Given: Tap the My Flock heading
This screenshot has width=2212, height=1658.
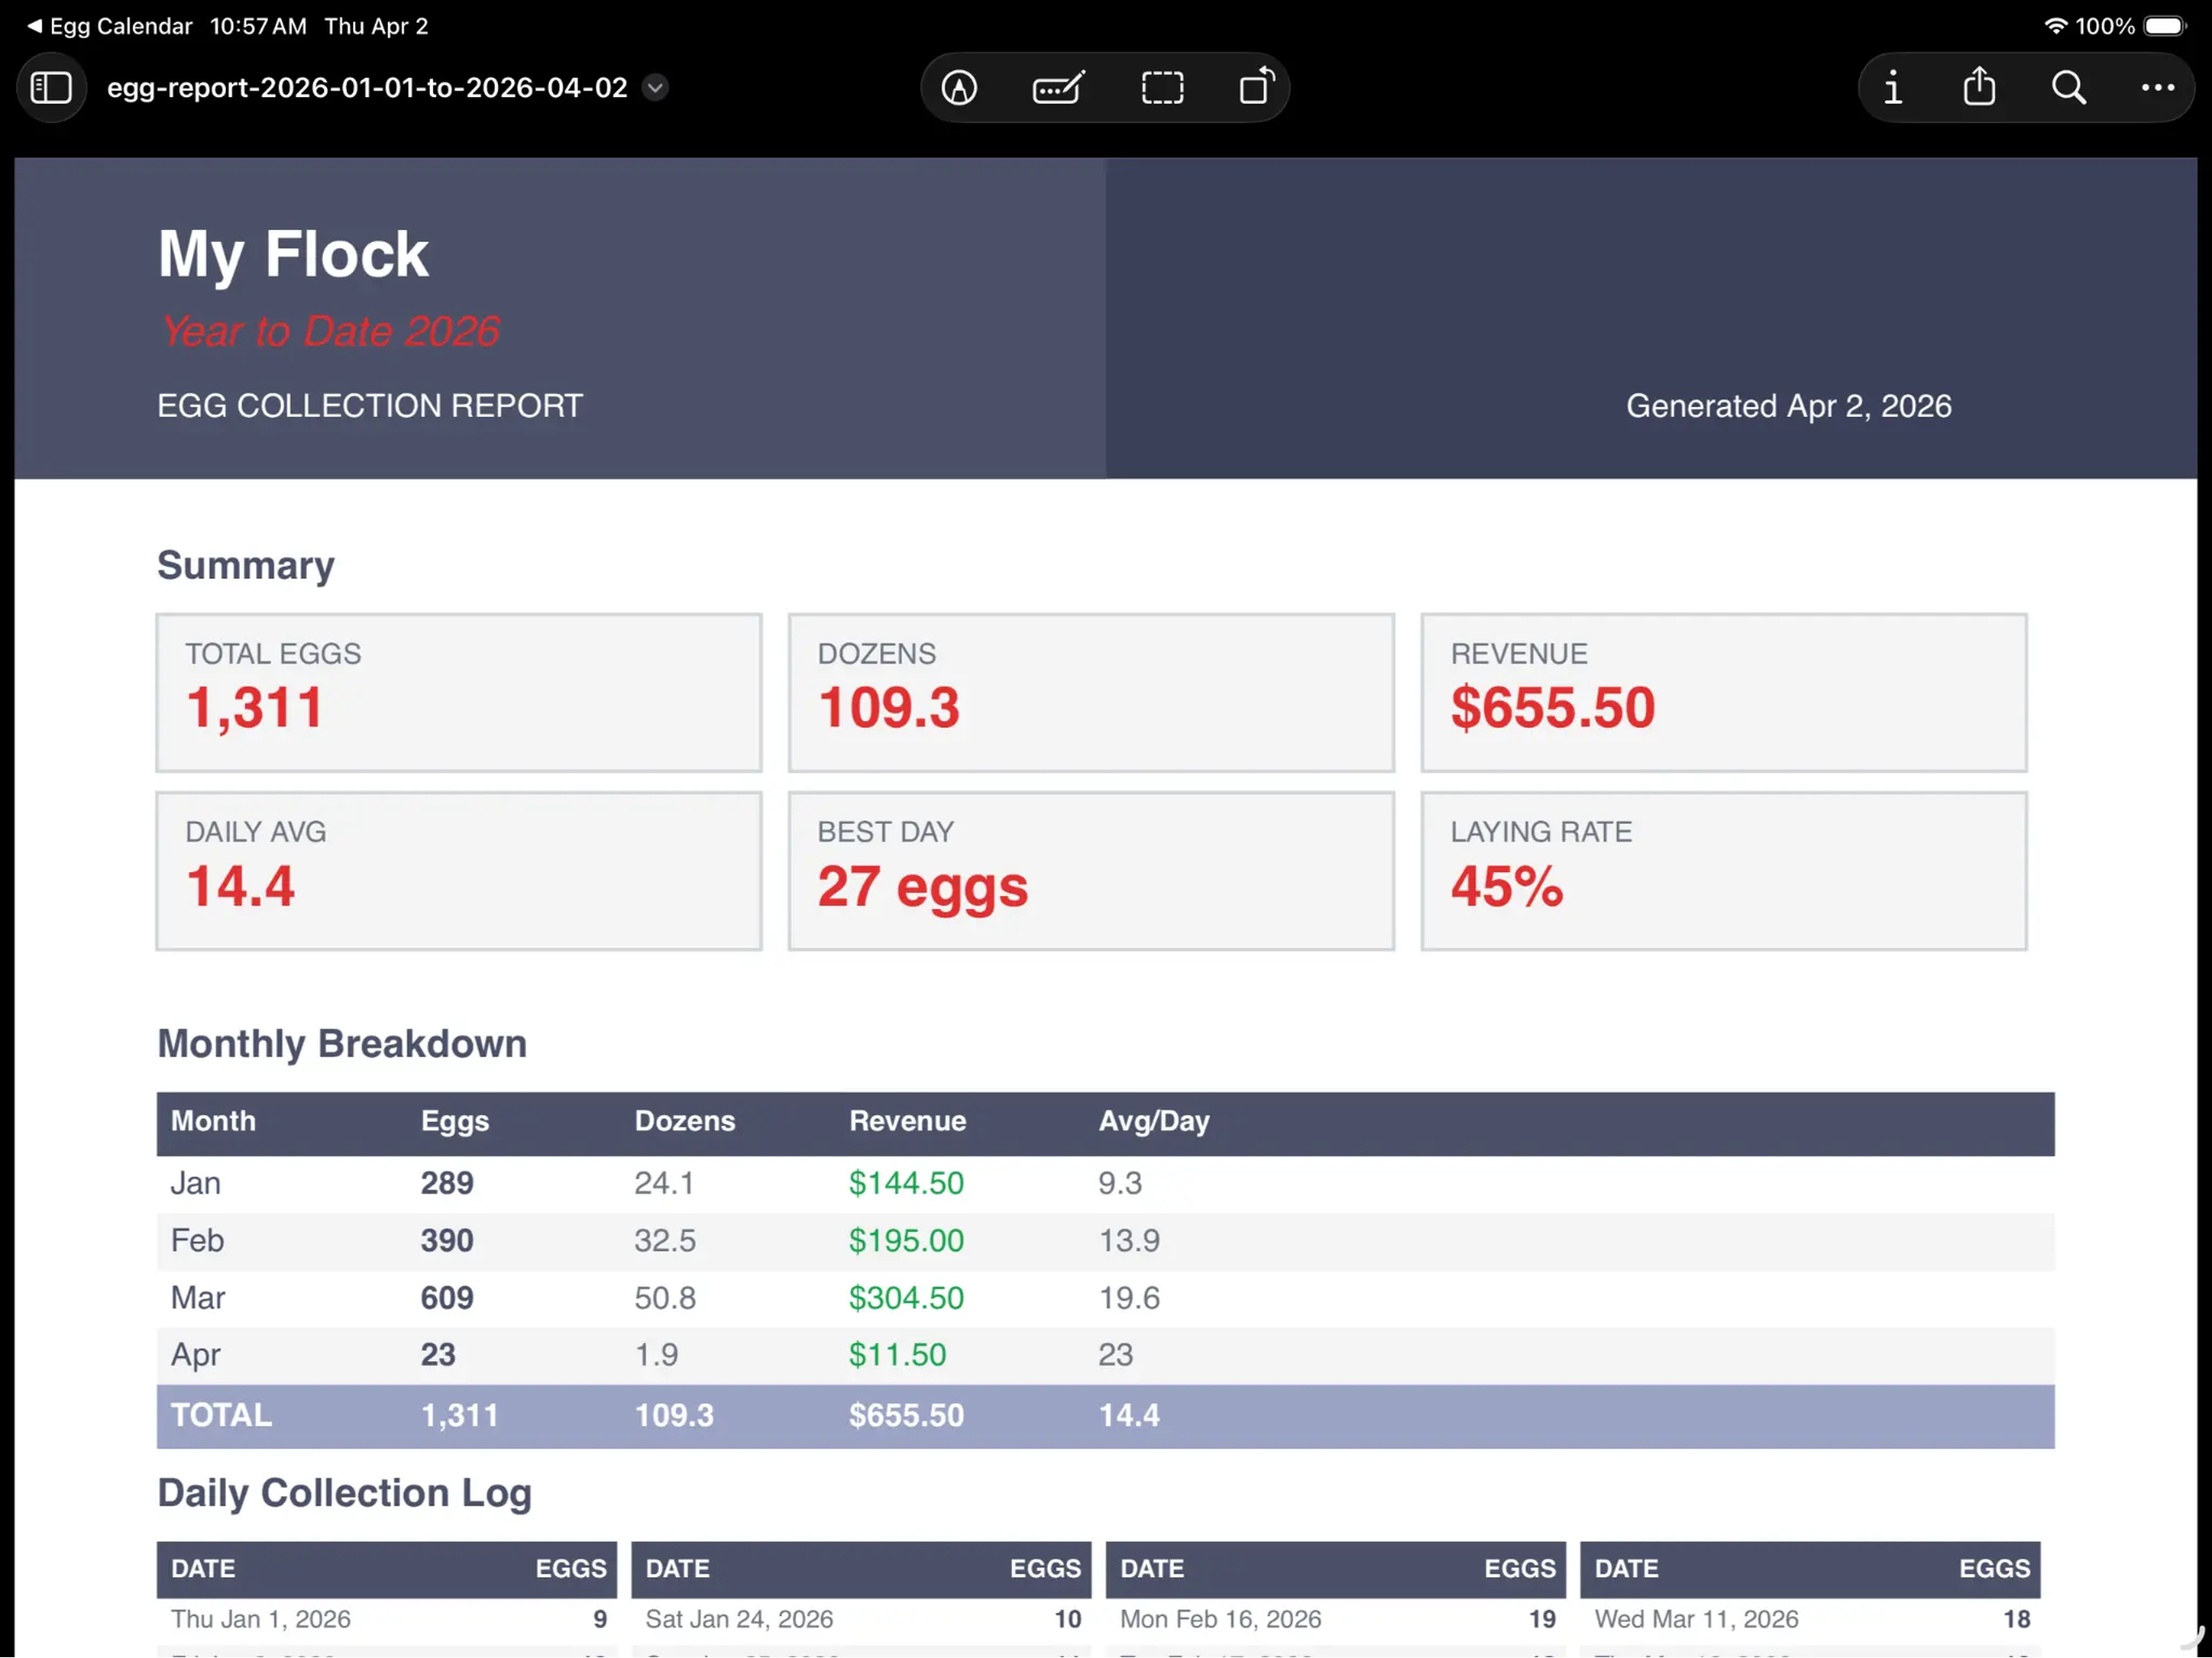Looking at the screenshot, I should tap(293, 254).
